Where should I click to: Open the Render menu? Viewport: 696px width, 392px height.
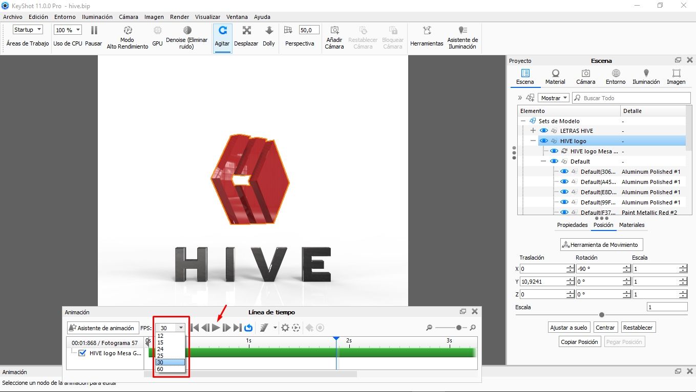(x=179, y=17)
